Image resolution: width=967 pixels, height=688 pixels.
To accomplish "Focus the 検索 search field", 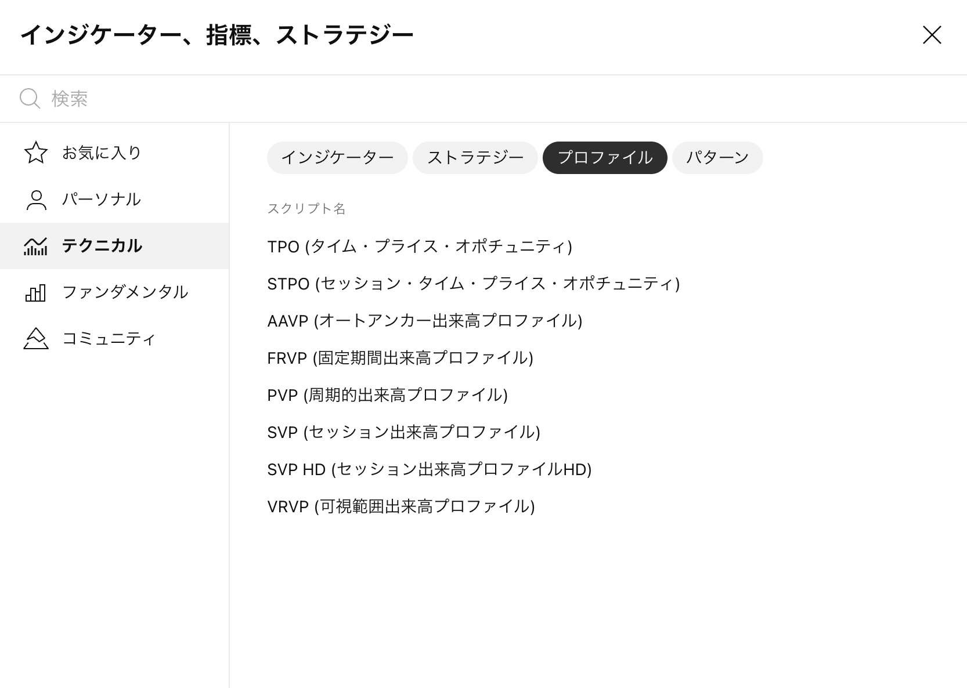I will coord(464,99).
